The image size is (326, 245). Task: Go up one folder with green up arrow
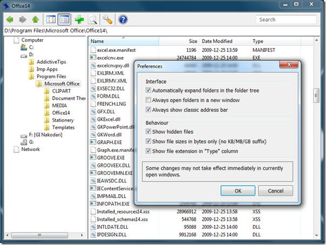(36, 19)
